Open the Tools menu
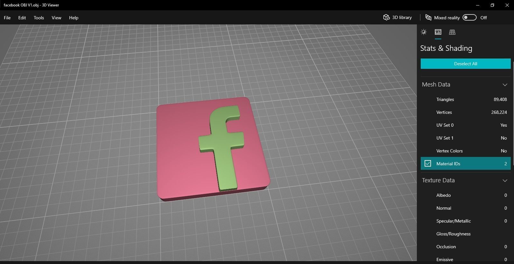The width and height of the screenshot is (514, 264). (x=39, y=18)
